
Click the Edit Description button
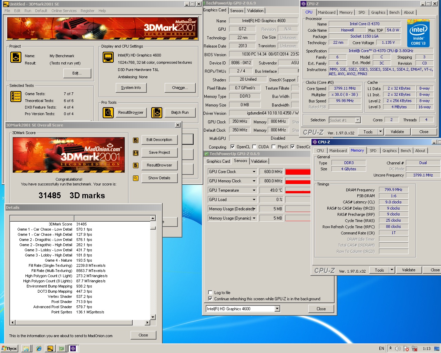tap(159, 140)
